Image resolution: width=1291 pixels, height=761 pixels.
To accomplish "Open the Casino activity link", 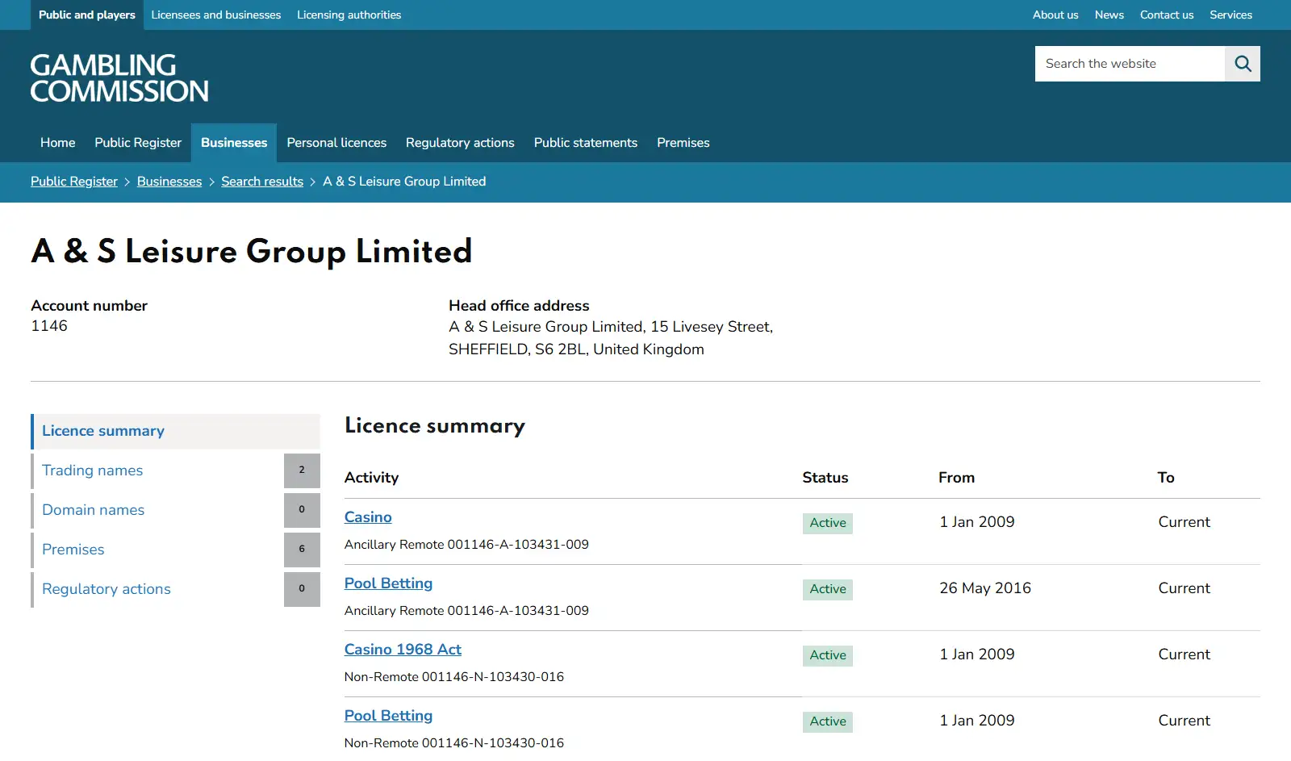I will (x=368, y=517).
